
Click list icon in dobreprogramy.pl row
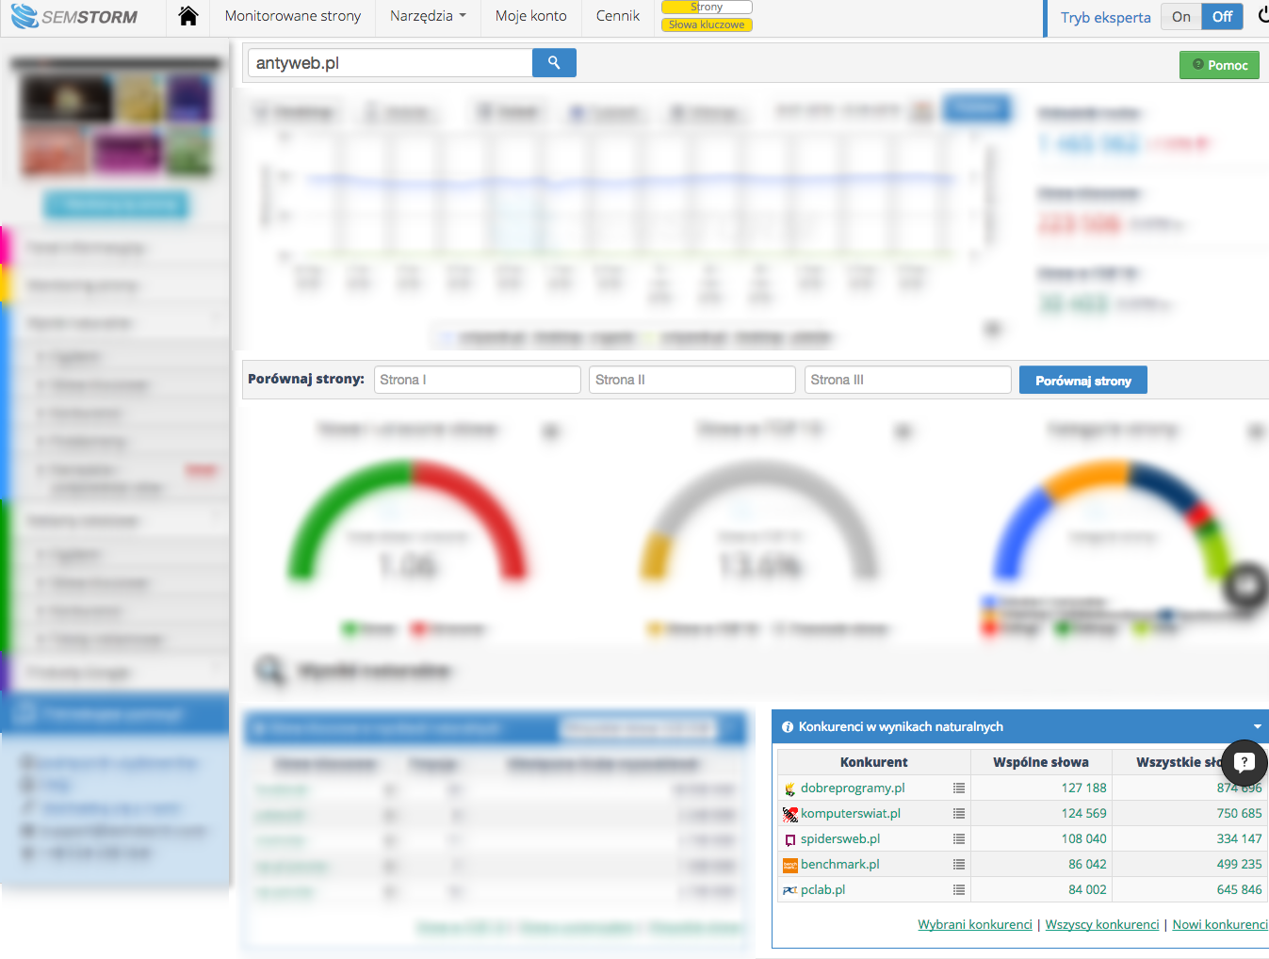[x=959, y=788]
